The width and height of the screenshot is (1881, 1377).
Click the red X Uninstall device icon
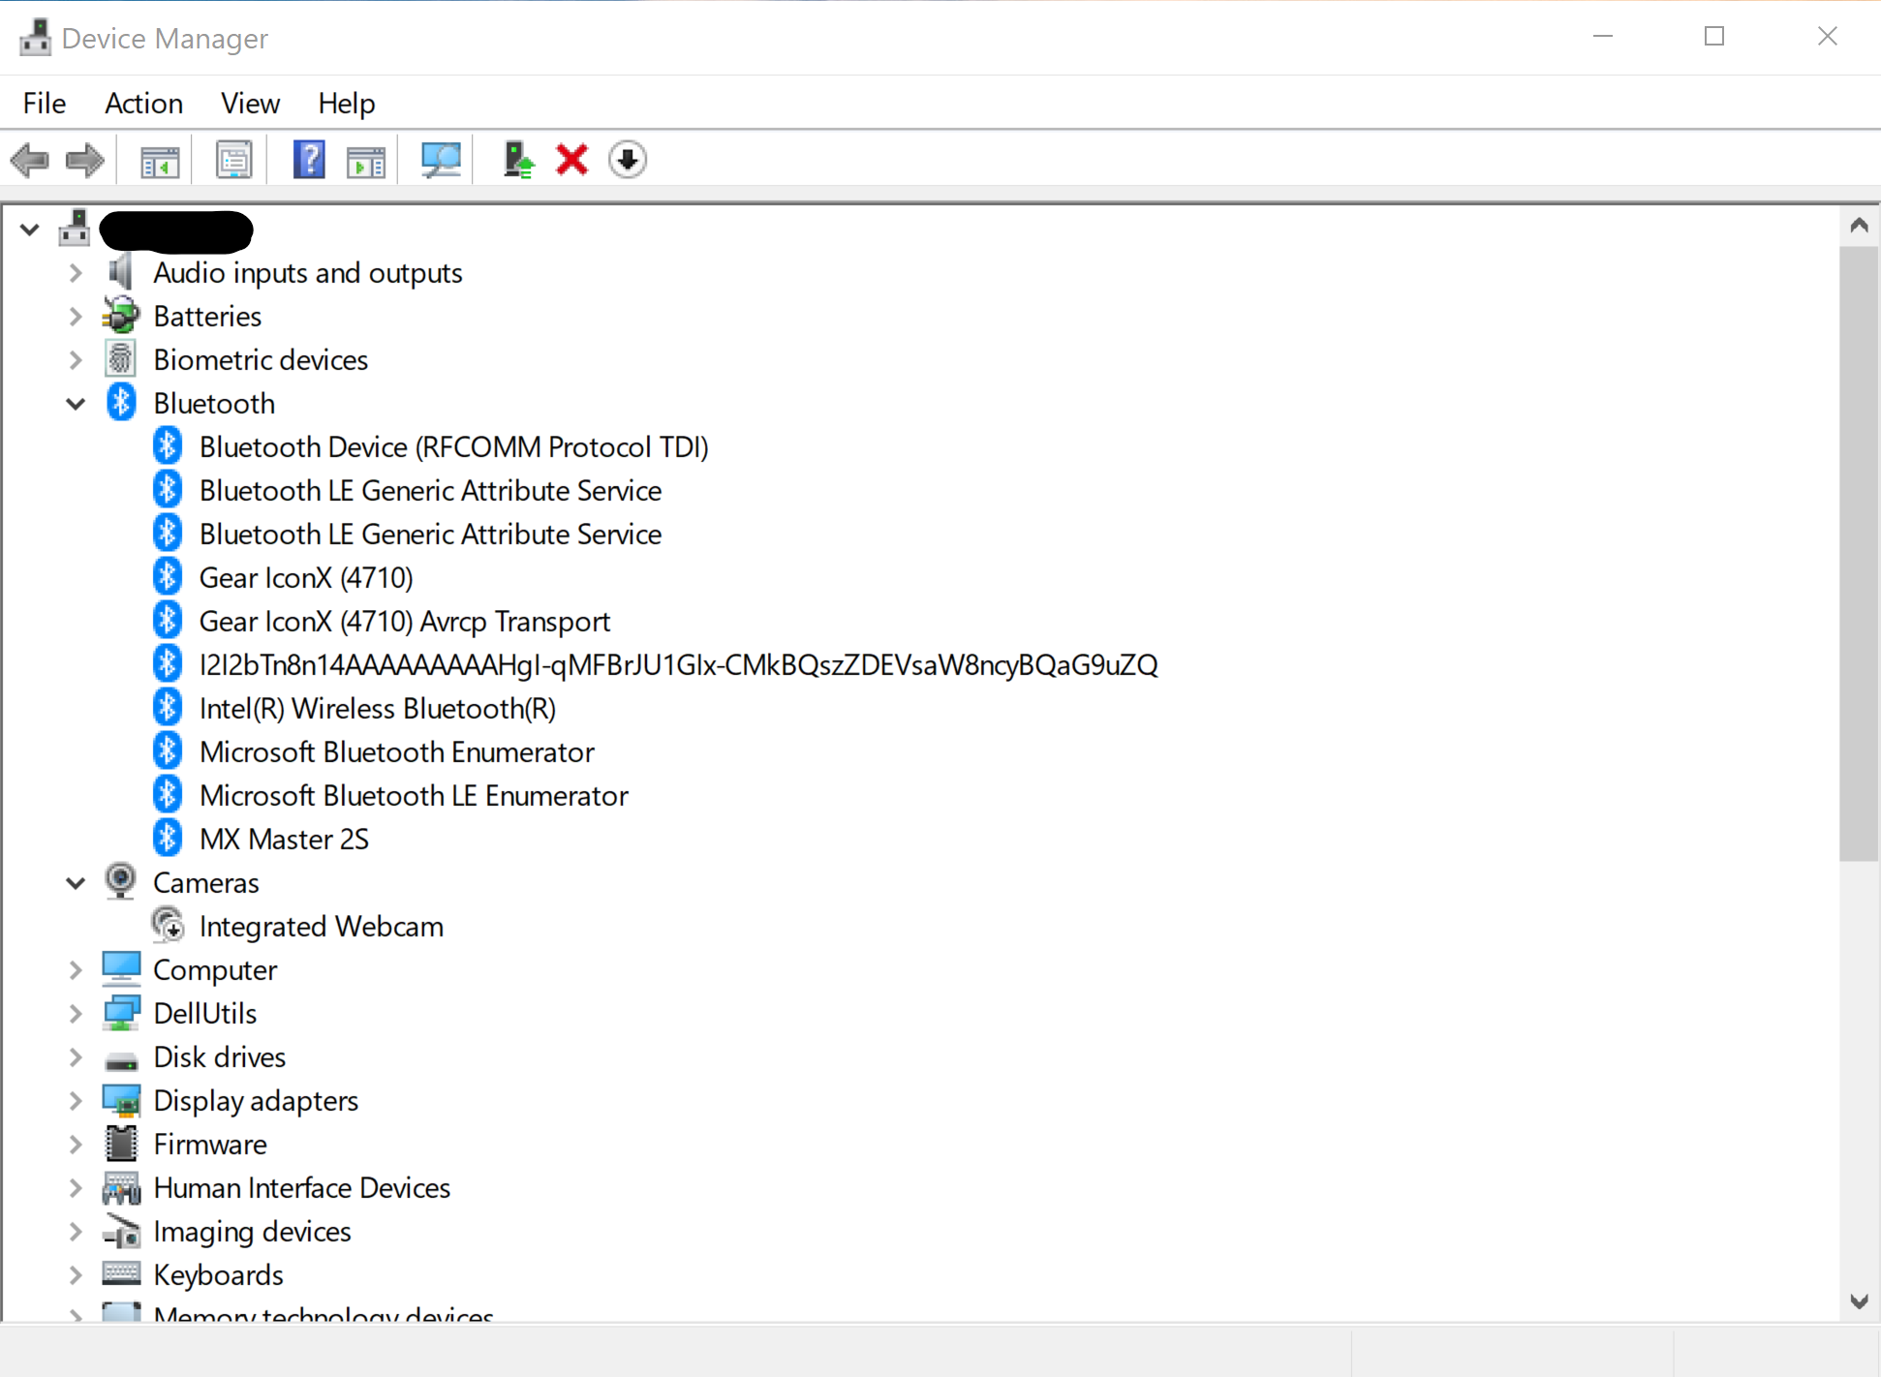coord(572,160)
